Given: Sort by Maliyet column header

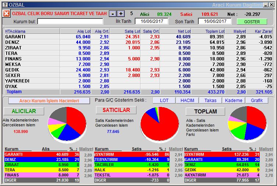Looking at the screenshot, I should pos(236,31).
